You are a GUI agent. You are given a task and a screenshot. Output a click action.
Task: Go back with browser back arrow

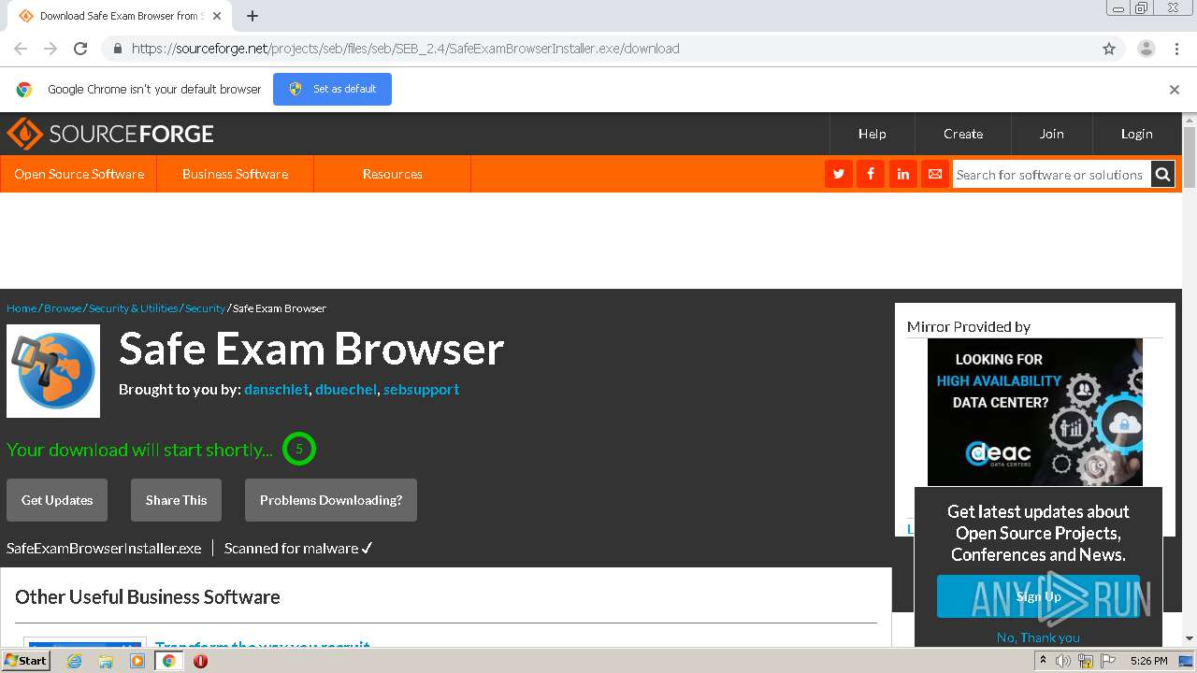tap(21, 49)
